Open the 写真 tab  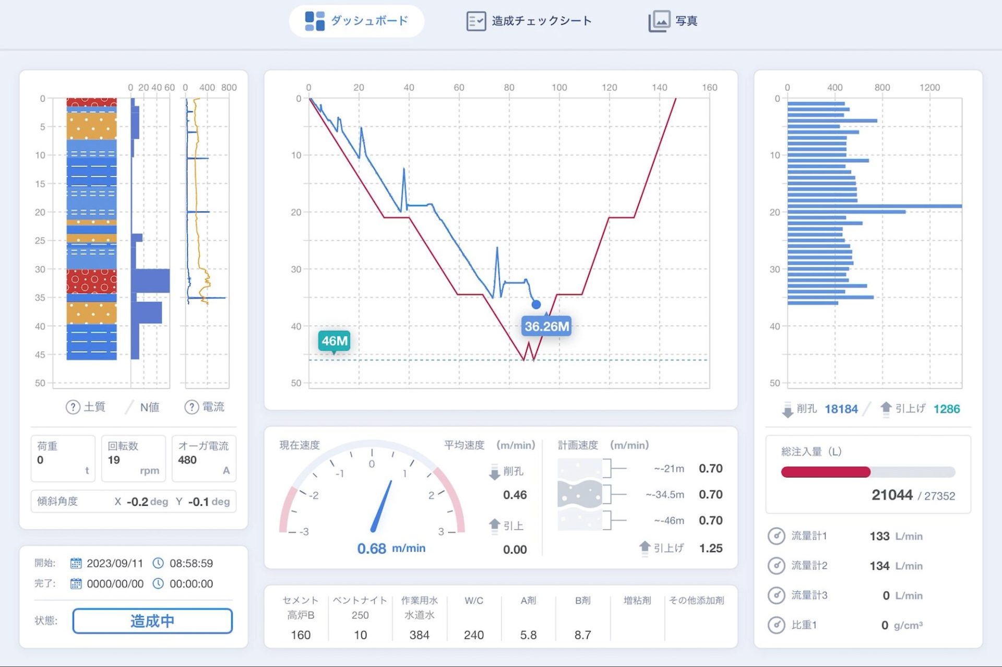point(673,21)
